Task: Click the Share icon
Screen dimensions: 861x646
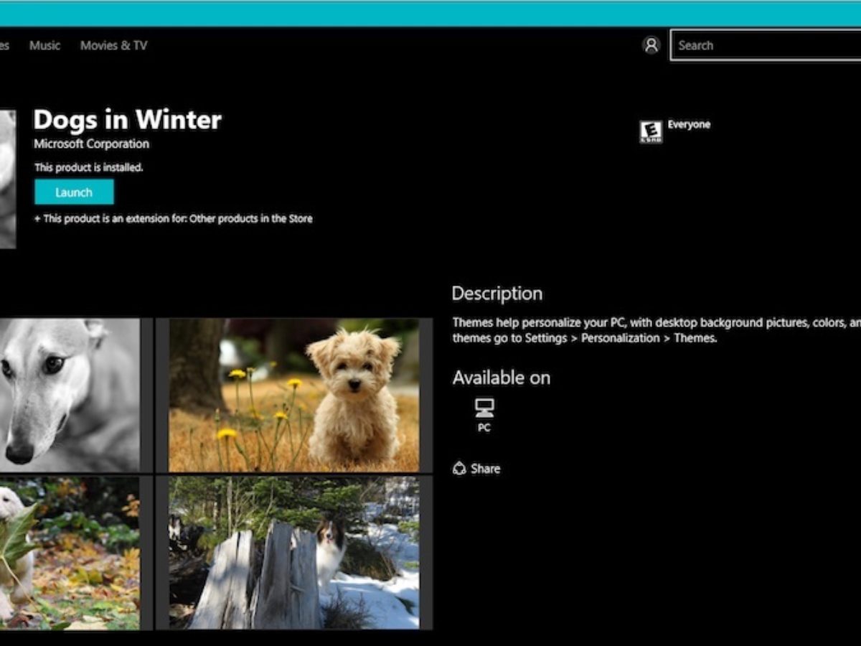Action: click(459, 469)
